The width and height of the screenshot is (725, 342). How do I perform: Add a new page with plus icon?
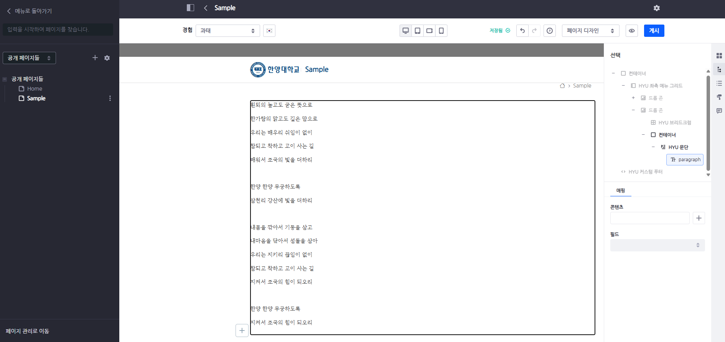(95, 58)
